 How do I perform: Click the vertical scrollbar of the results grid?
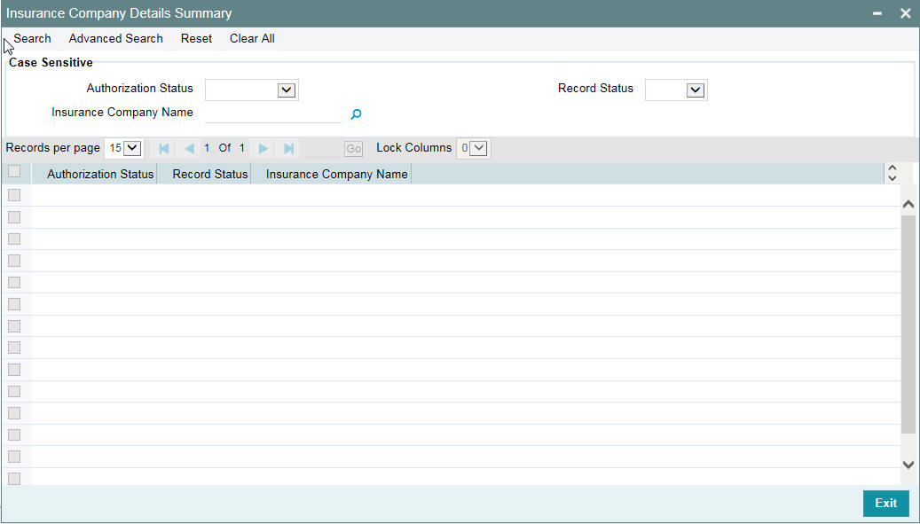tap(908, 325)
